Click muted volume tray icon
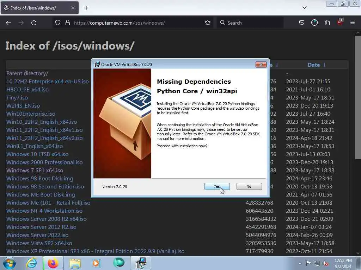The width and height of the screenshot is (361, 270). click(x=325, y=264)
